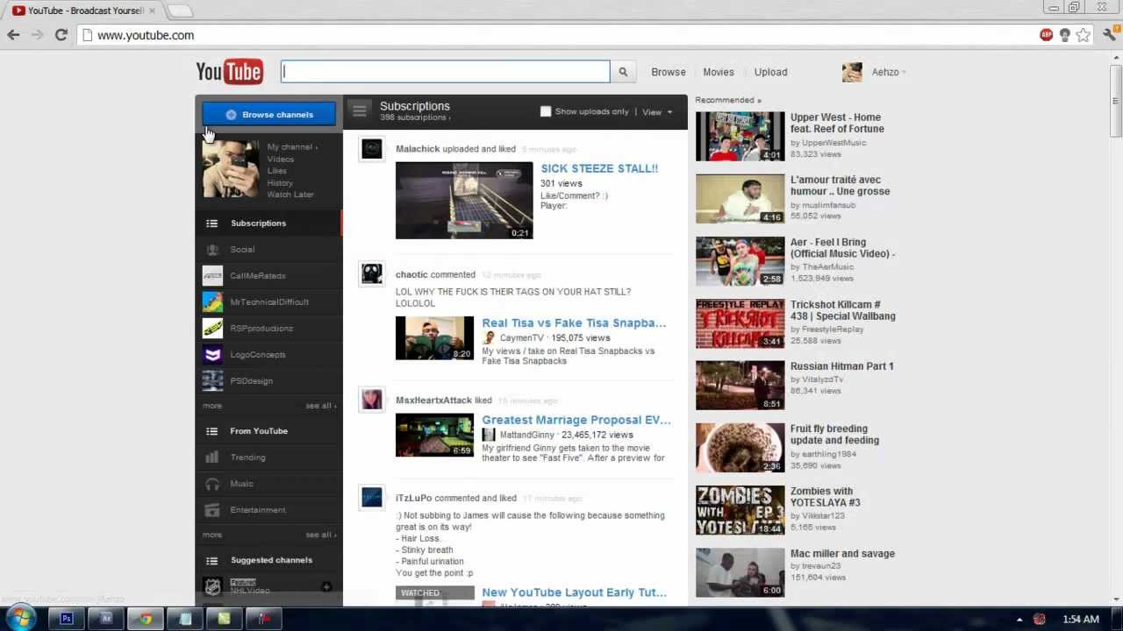Viewport: 1123px width, 631px height.
Task: Open Fruit fly breeding video thumbnail
Action: coord(740,448)
